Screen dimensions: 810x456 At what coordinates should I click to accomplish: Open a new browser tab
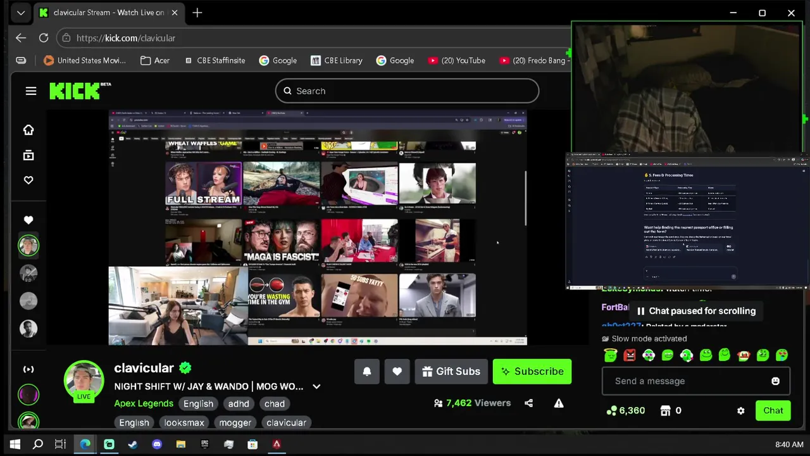[x=197, y=13]
